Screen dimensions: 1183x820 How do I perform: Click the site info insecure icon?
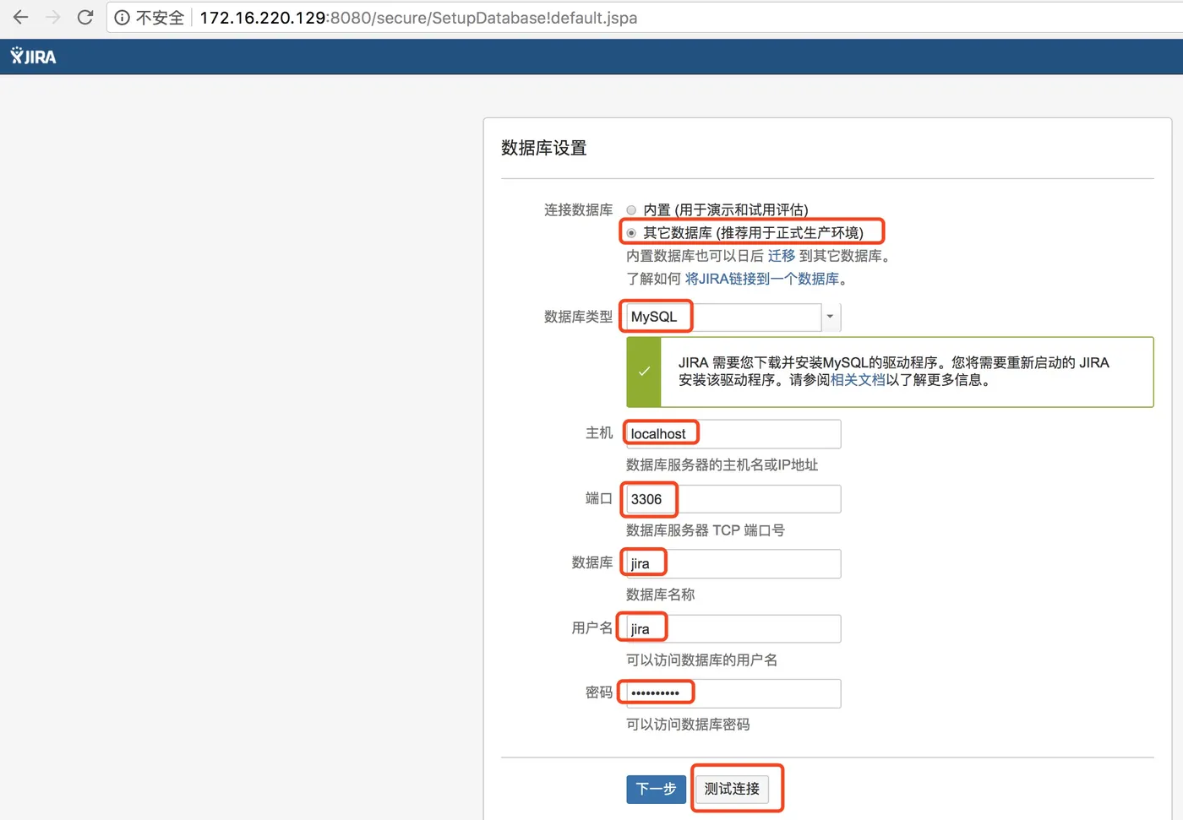click(123, 18)
